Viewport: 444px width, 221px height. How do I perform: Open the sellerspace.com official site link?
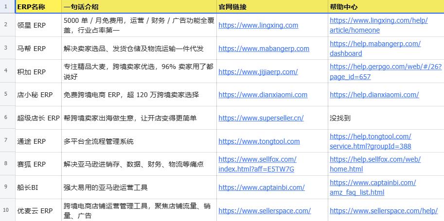(265, 211)
